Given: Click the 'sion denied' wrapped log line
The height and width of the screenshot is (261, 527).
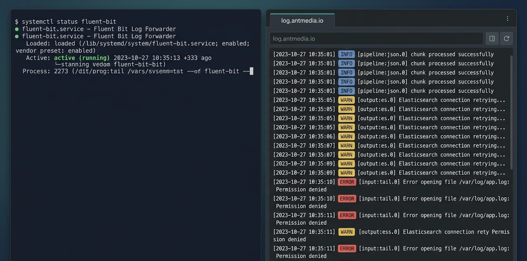Looking at the screenshot, I should [x=290, y=240].
